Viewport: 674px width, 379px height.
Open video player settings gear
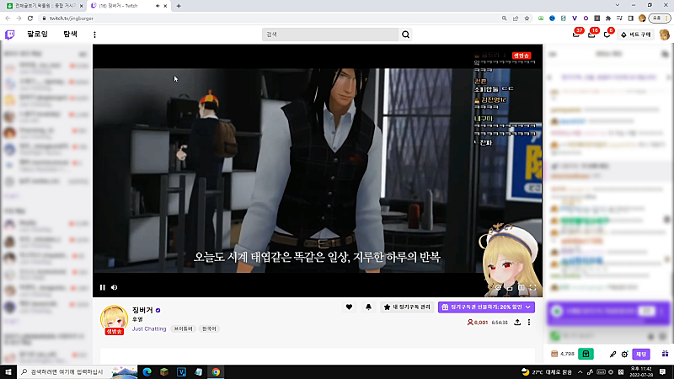pyautogui.click(x=498, y=287)
